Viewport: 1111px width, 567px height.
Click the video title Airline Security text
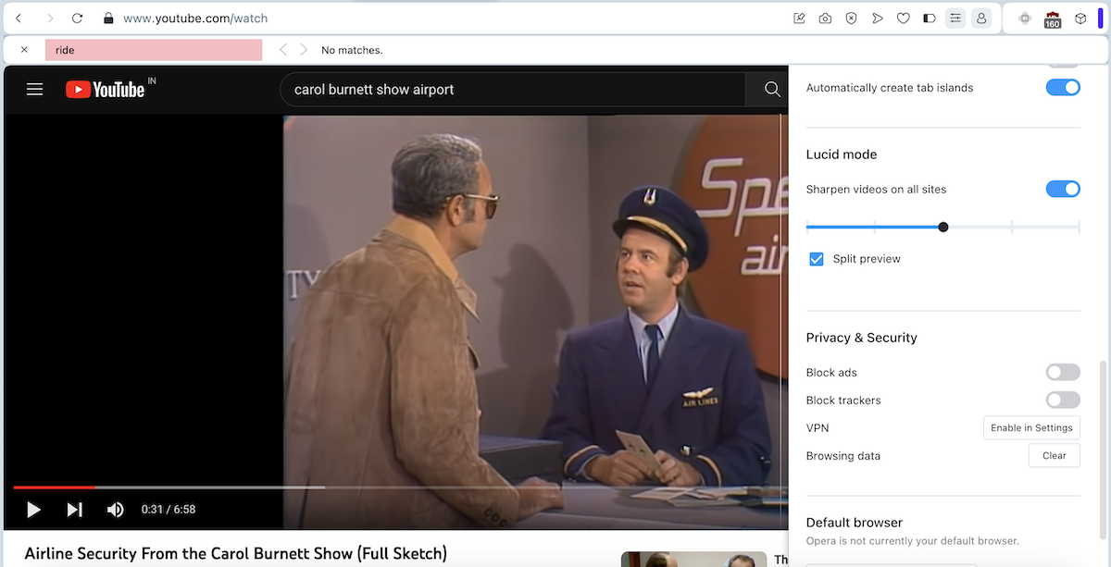coord(236,554)
